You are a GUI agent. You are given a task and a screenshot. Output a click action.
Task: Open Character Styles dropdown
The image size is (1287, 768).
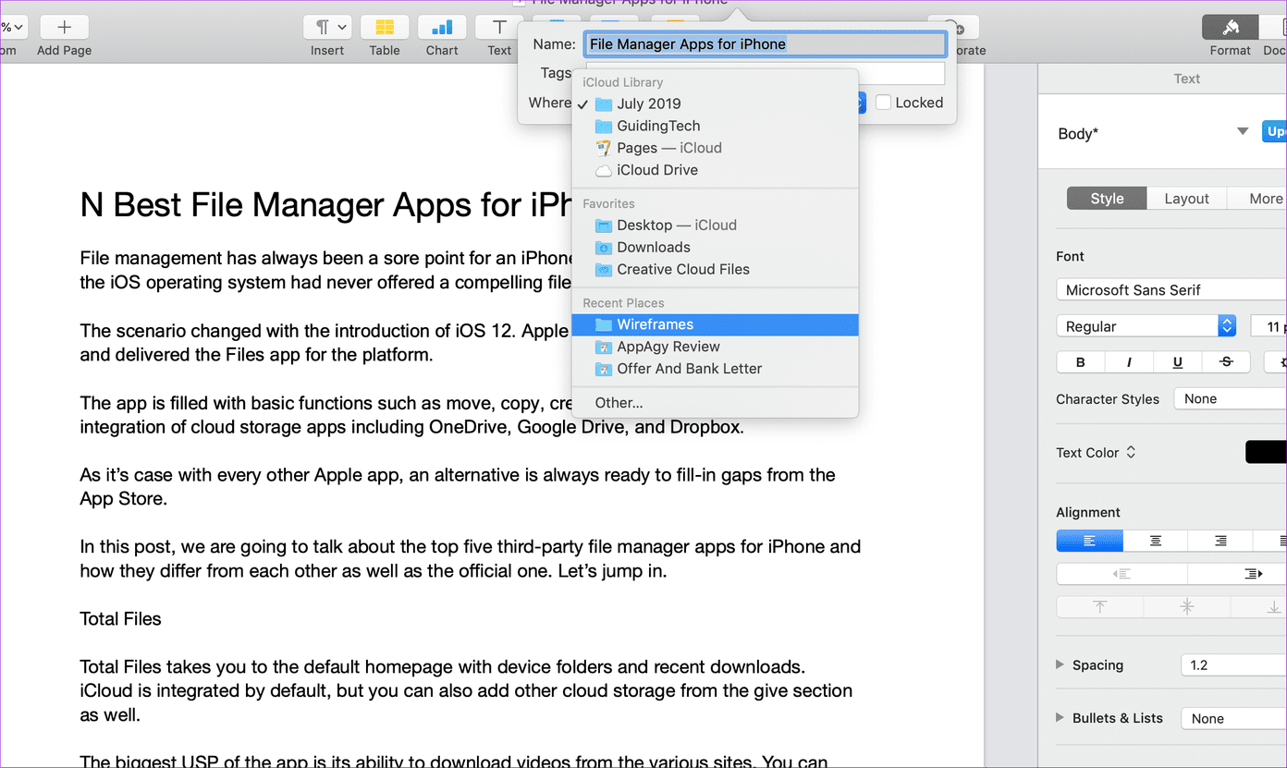point(1230,398)
